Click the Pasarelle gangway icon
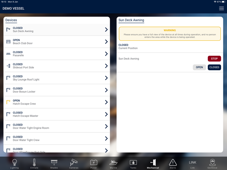 point(8,54)
